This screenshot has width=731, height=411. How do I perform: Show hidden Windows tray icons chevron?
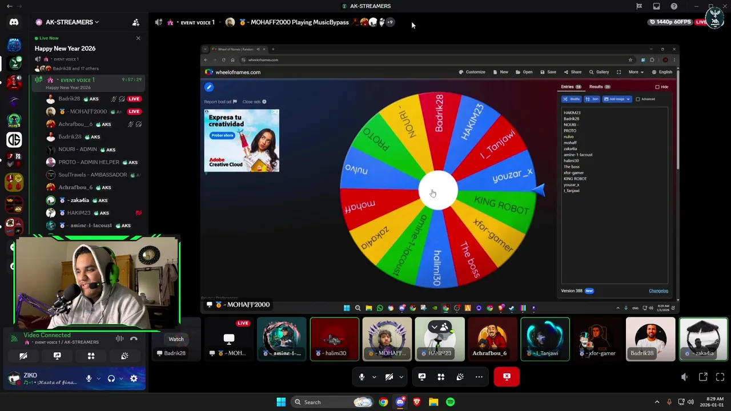[657, 402]
